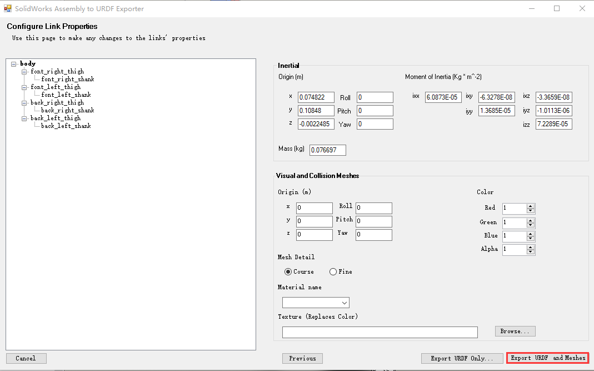Click the Mass (kg) input field

tap(327, 150)
